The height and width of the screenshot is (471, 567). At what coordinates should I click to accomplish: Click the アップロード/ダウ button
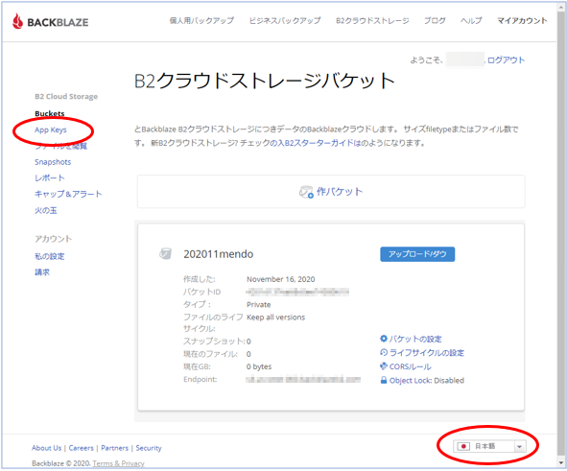[417, 254]
